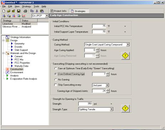The height and width of the screenshot is (130, 165).
Task: Open an existing project with folder icon
Action: pos(9,11)
